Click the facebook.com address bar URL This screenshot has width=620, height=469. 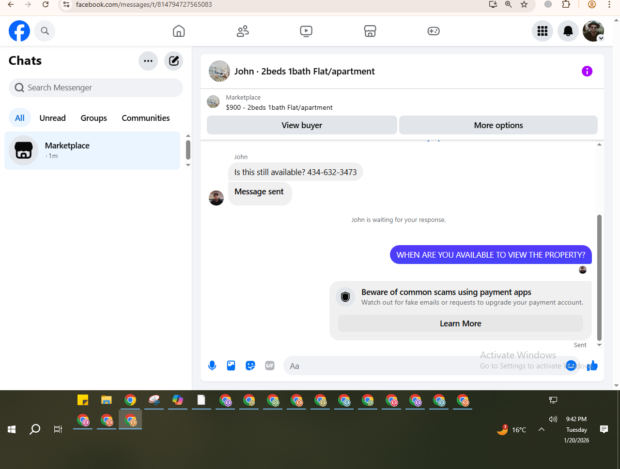pyautogui.click(x=144, y=4)
